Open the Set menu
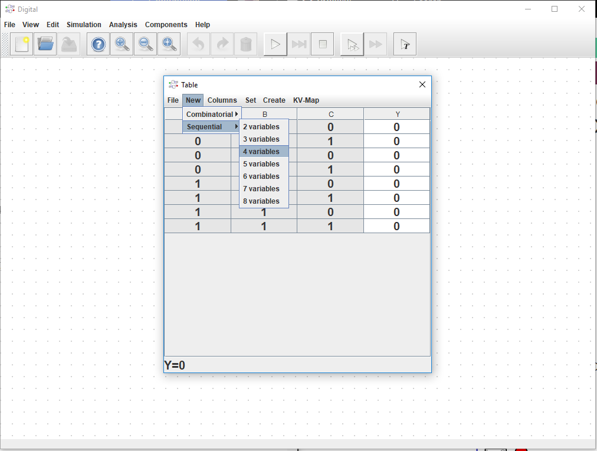The height and width of the screenshot is (451, 597). point(251,100)
